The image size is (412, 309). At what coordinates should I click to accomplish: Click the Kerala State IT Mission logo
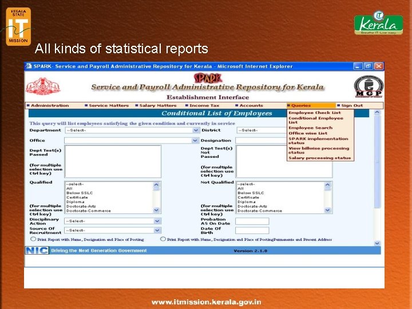pos(18,26)
